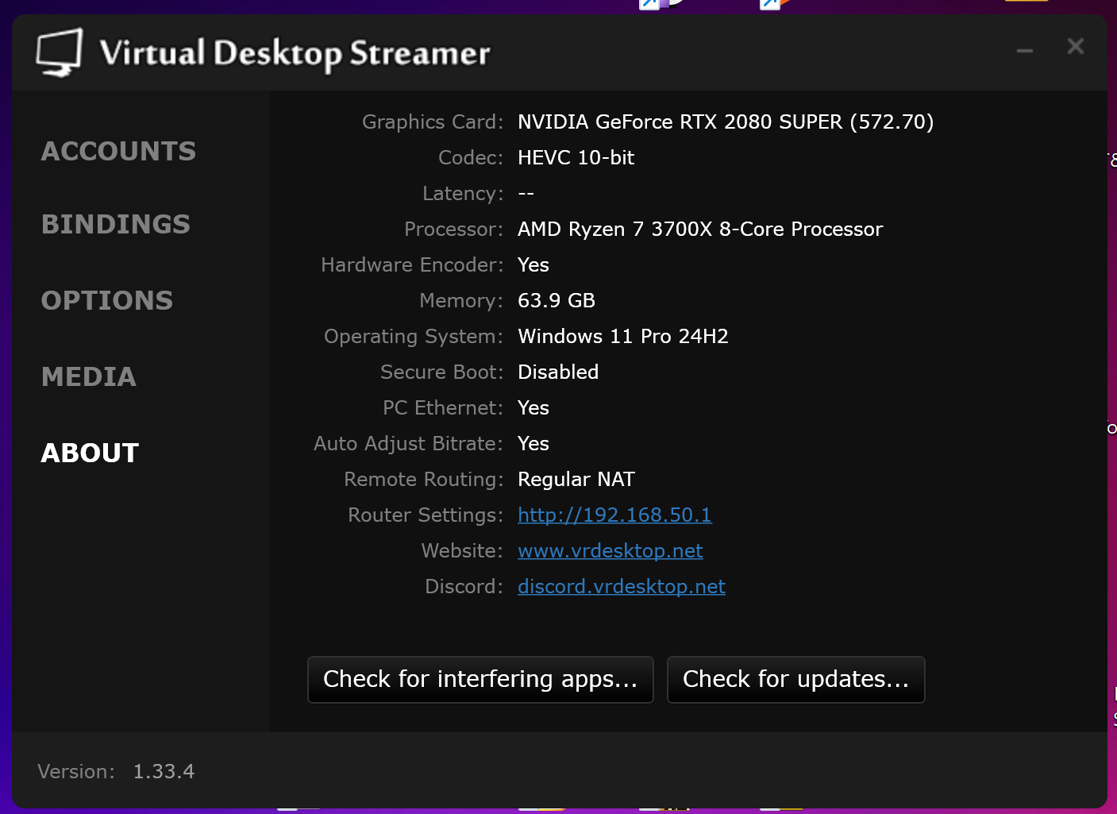Click the Virtual Desktop Streamer monitor logo
Image resolution: width=1117 pixels, height=814 pixels.
[x=60, y=52]
